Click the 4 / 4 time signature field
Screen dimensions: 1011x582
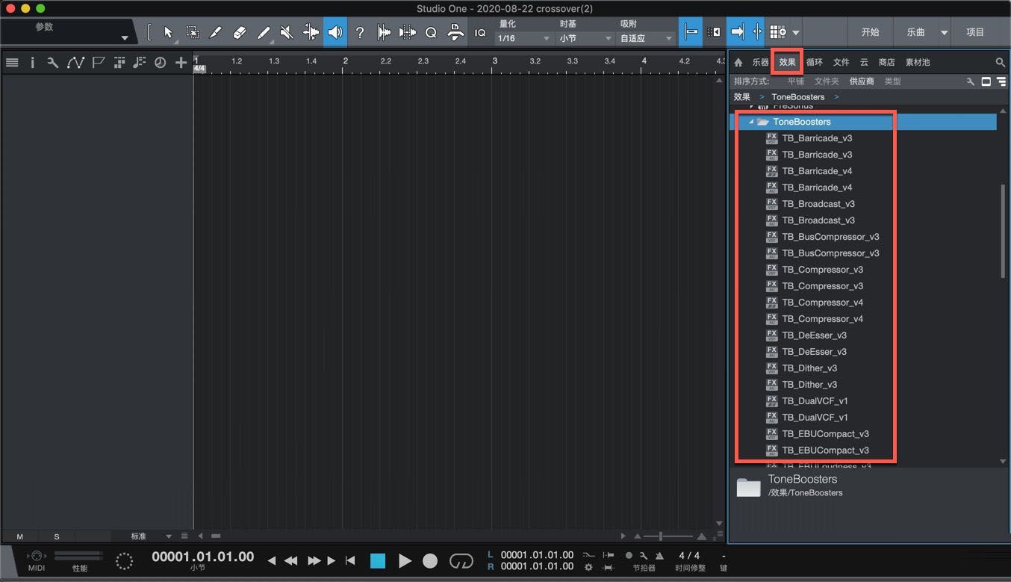click(689, 555)
